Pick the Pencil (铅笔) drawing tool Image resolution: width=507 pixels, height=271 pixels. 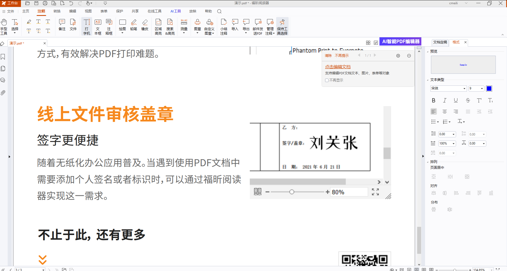134,25
